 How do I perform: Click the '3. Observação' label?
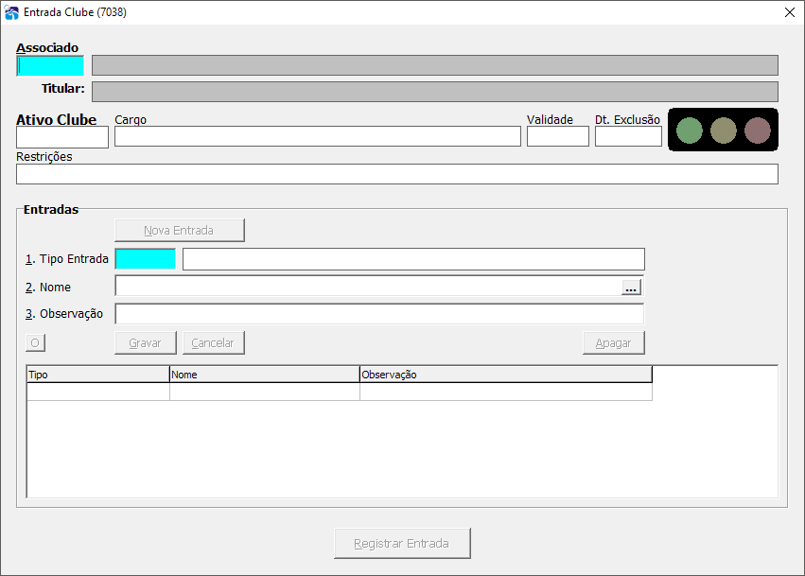[64, 314]
